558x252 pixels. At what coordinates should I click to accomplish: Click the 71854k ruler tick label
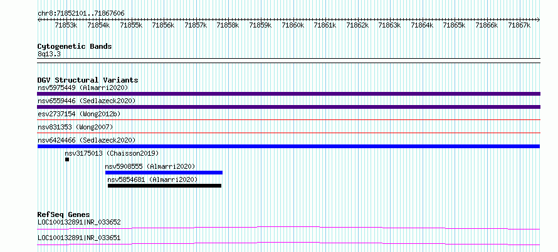[x=98, y=25]
